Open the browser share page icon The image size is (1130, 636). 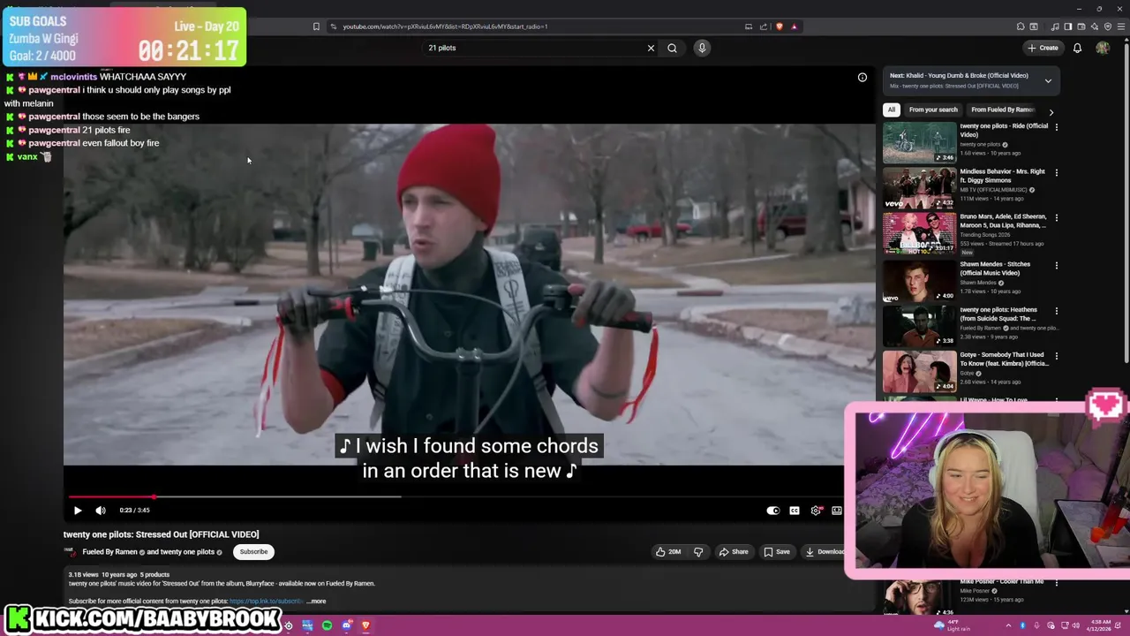(x=764, y=26)
